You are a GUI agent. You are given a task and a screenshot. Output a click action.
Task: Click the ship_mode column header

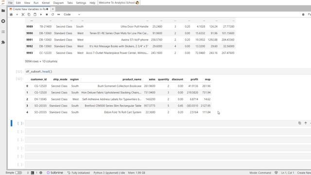pyautogui.click(x=60, y=79)
